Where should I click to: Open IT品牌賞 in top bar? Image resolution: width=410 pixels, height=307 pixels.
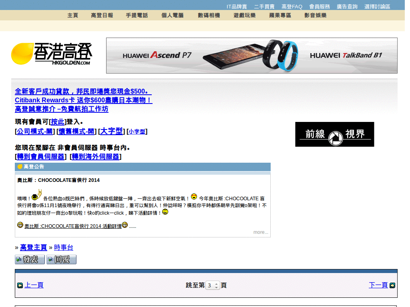pyautogui.click(x=237, y=6)
